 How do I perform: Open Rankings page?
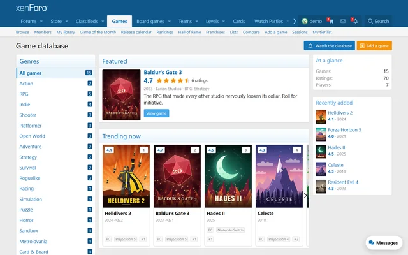coord(164,32)
